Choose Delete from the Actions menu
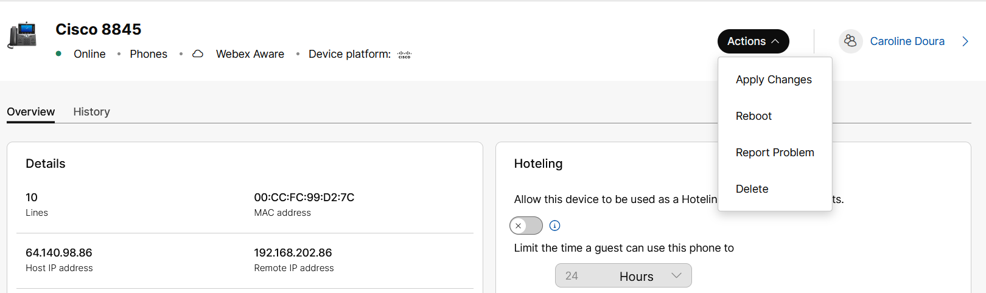986x293 pixels. point(752,189)
